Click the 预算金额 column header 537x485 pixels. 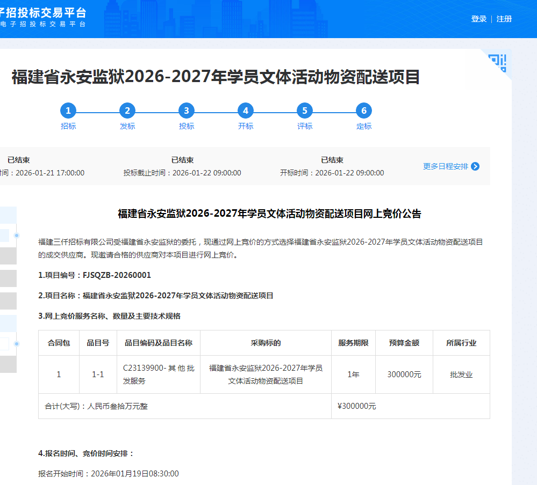click(x=404, y=343)
